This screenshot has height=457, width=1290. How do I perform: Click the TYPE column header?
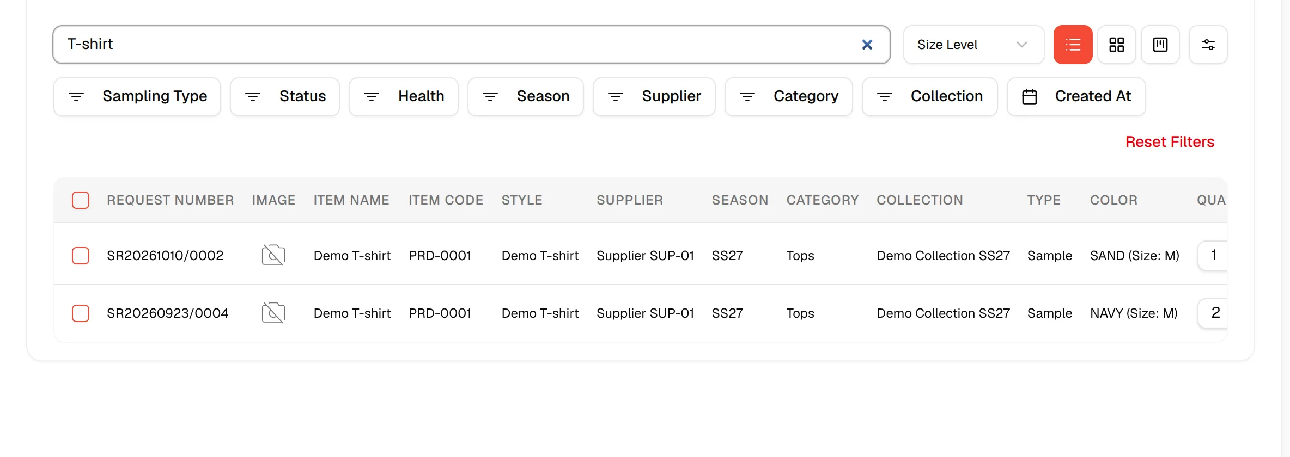point(1044,200)
